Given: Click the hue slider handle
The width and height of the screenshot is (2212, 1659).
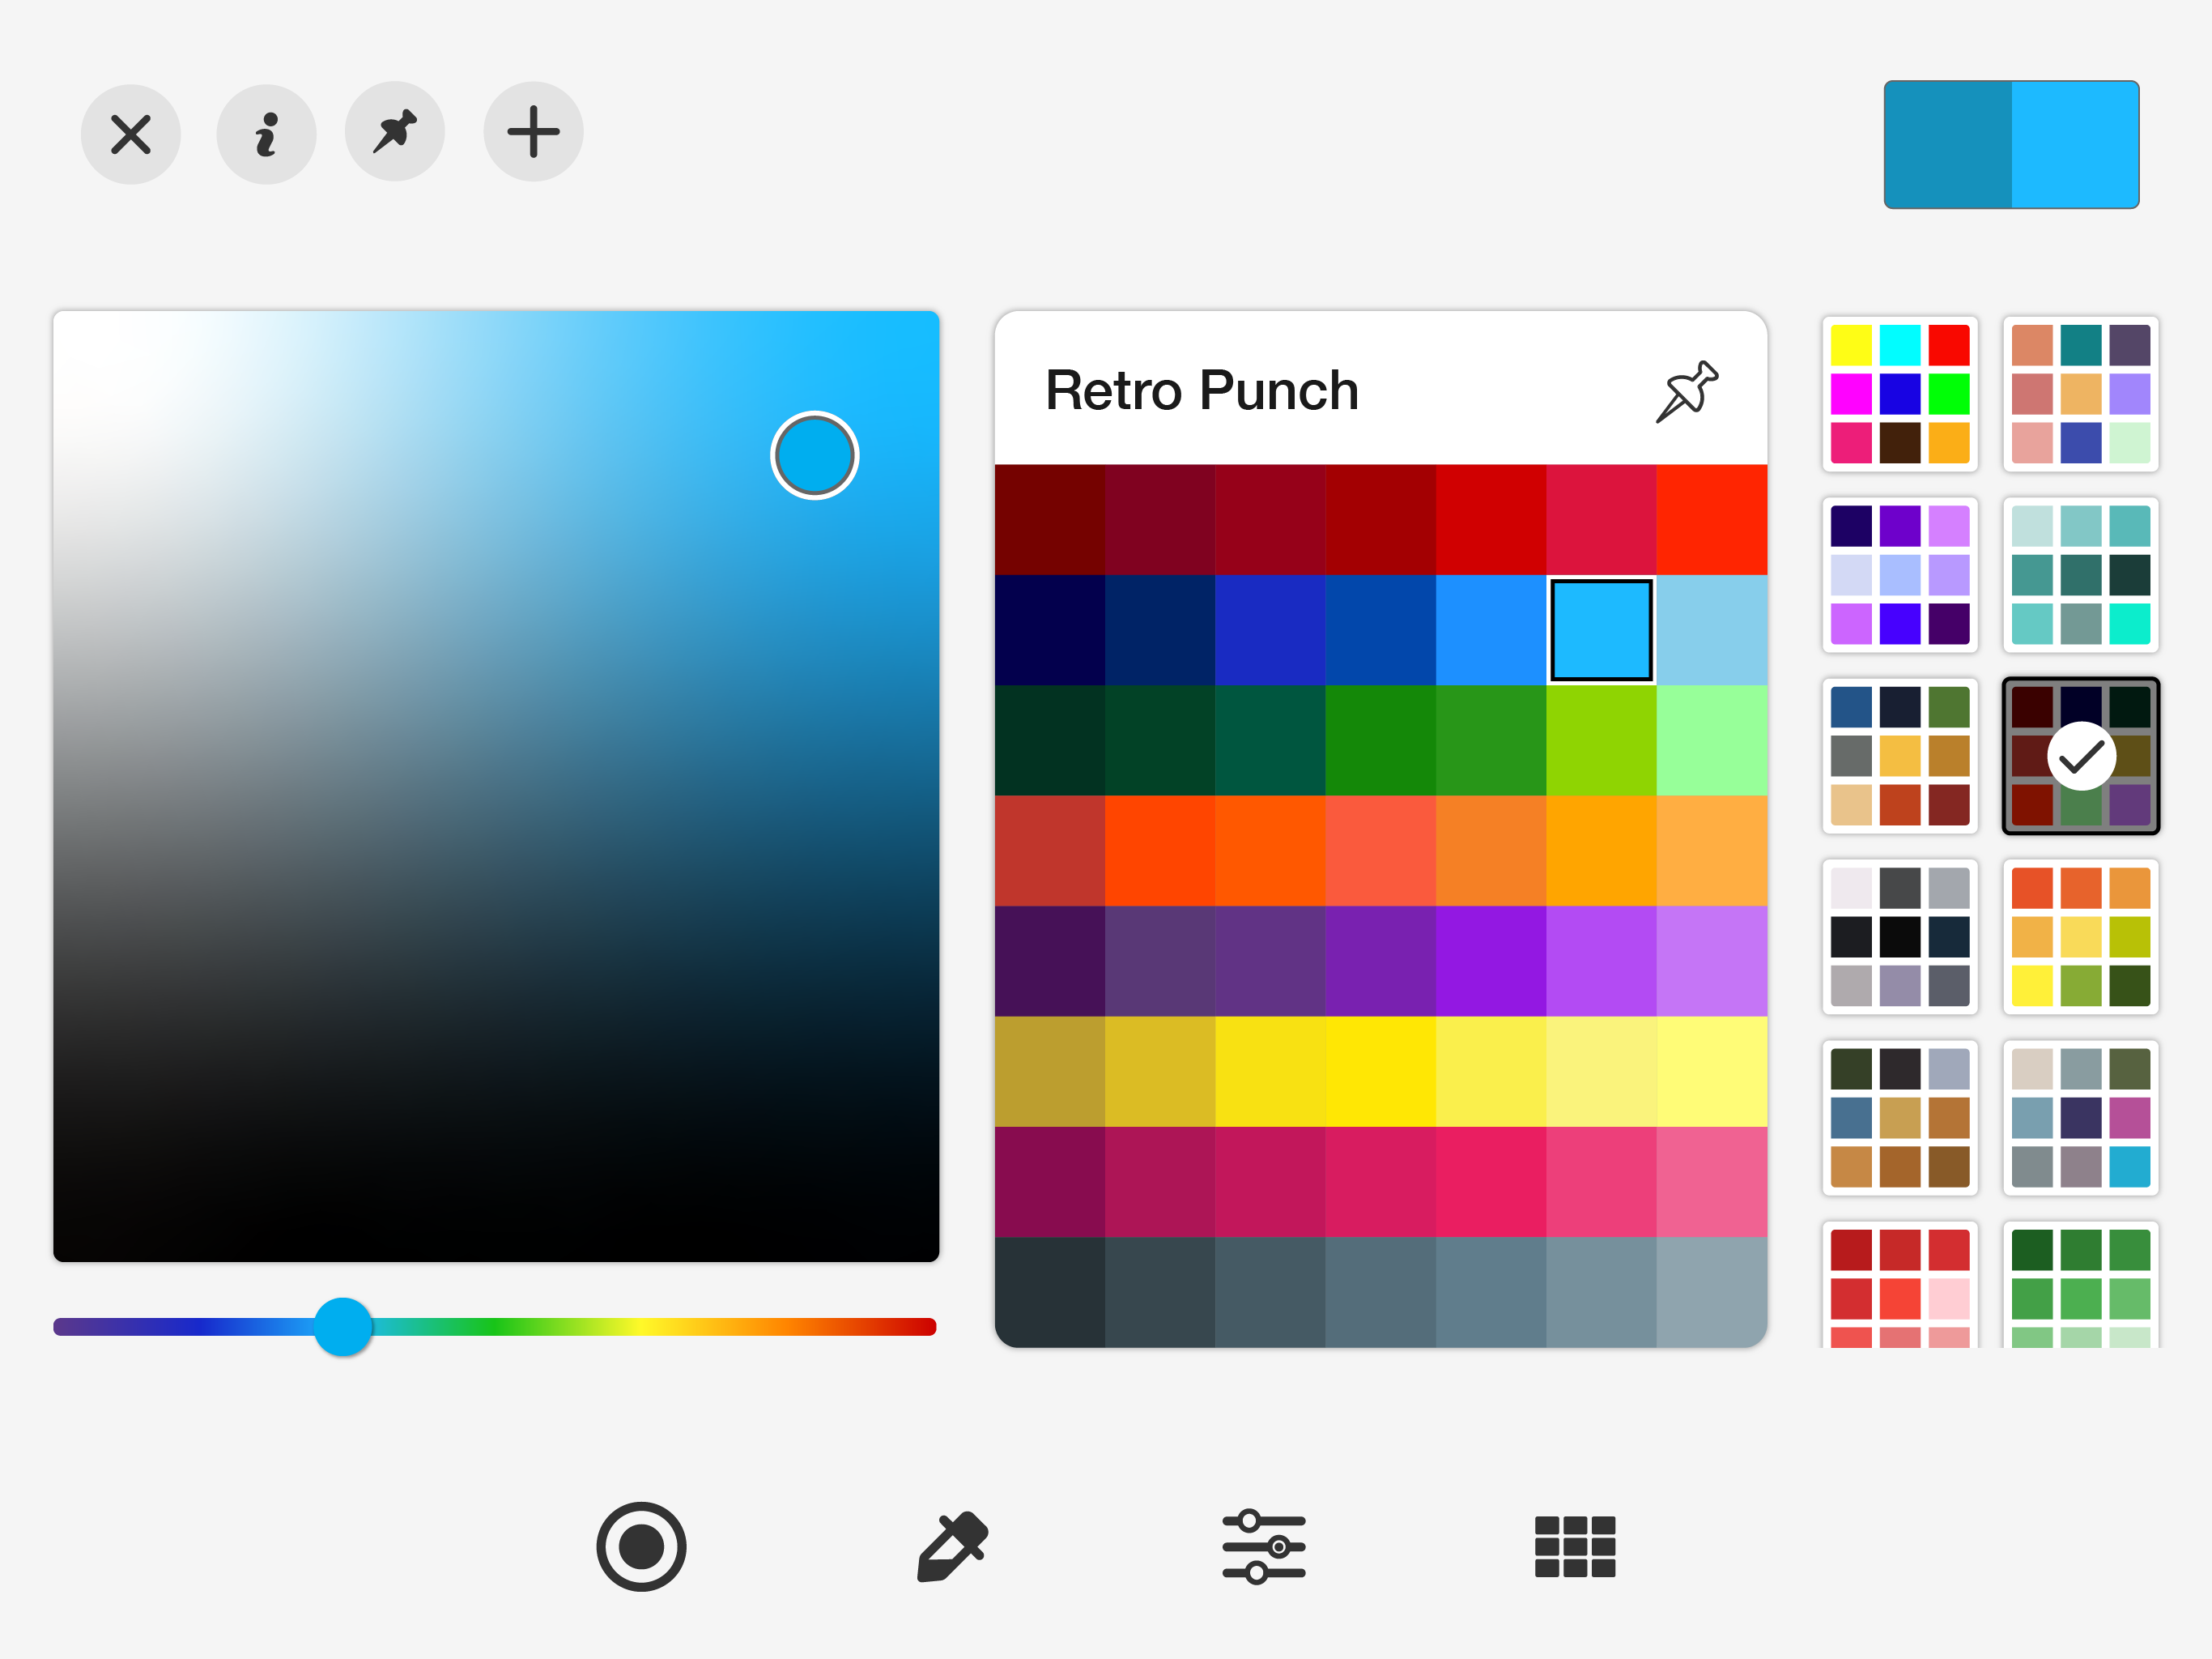Looking at the screenshot, I should click(343, 1327).
